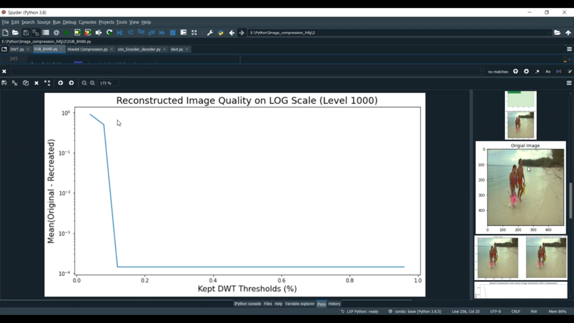Remove all plots from the pane
This screenshot has height=323, width=574.
pos(47,83)
